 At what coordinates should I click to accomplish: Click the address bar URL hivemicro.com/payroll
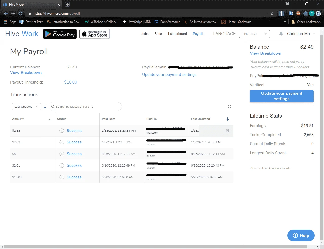[x=57, y=14]
